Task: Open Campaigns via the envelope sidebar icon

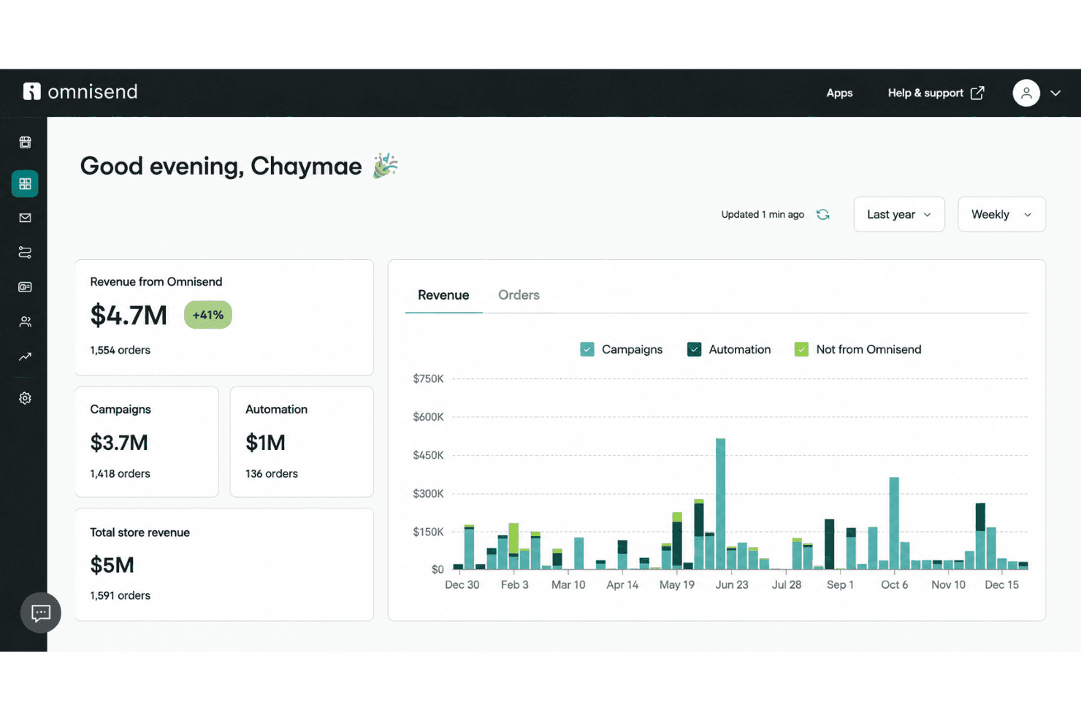Action: click(x=25, y=218)
